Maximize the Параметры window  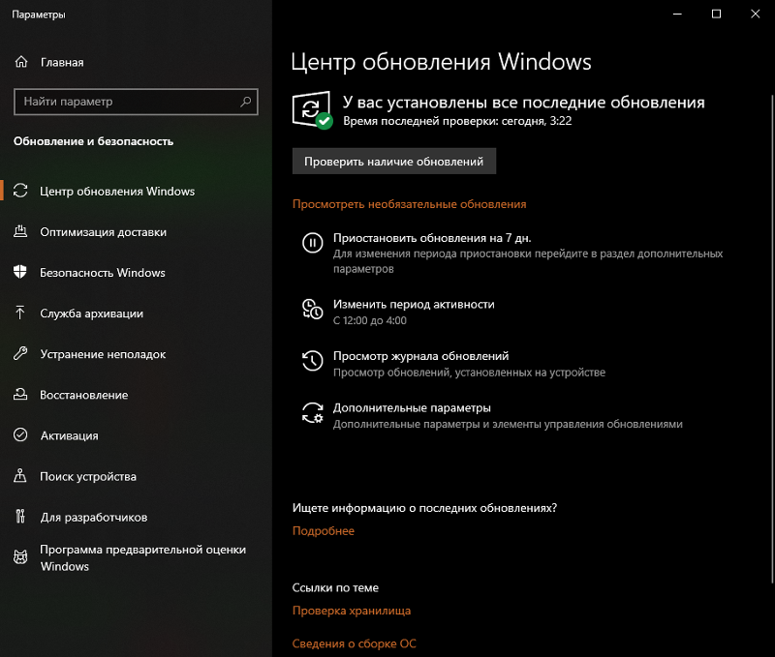tap(716, 14)
